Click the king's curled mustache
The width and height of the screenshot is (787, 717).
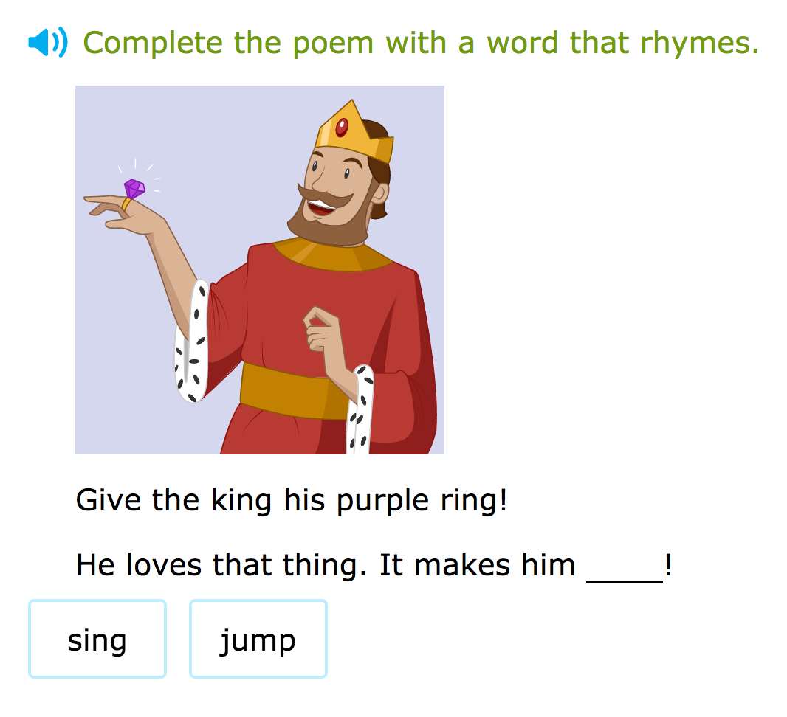click(326, 196)
